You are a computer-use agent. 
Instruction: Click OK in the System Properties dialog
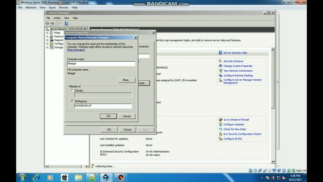(x=109, y=129)
